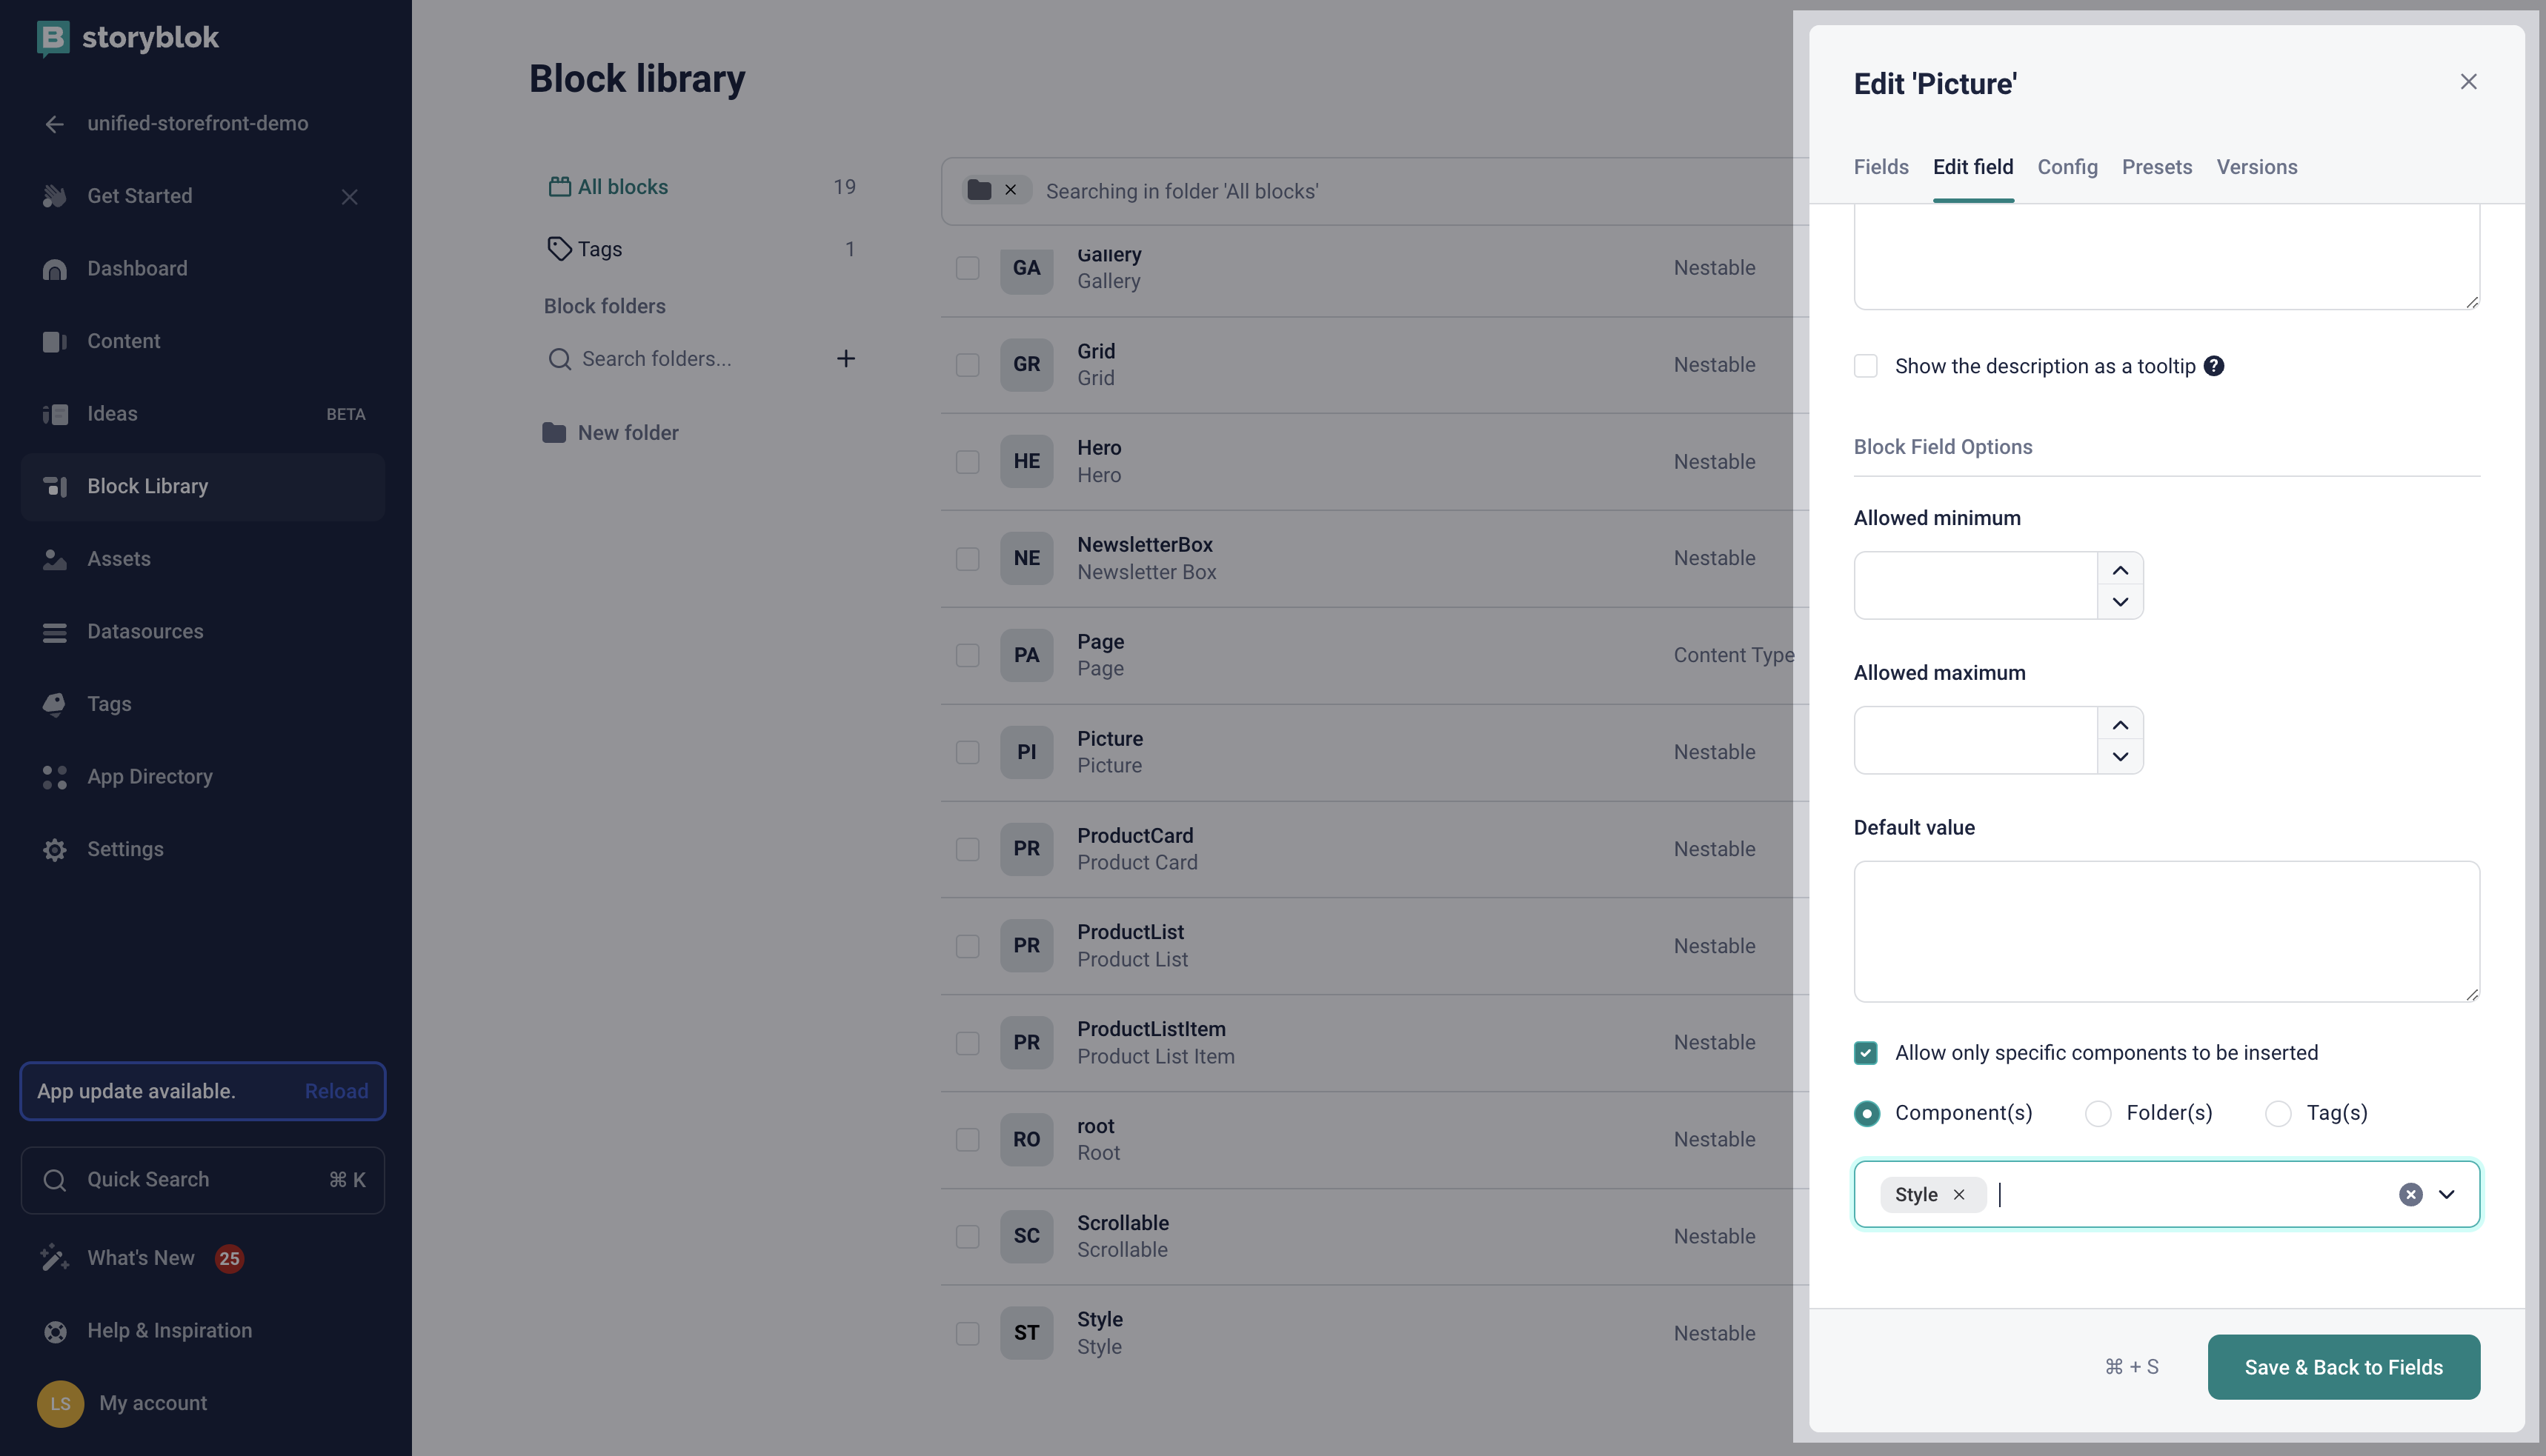Screen dimensions: 2546x1456
Task: Click the LS account avatar
Action: click(x=60, y=1403)
